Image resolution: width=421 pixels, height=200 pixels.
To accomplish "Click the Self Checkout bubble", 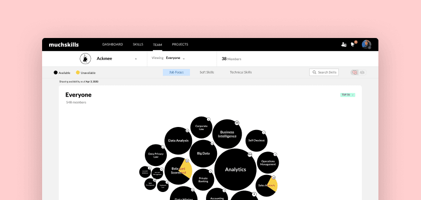I will click(x=257, y=140).
